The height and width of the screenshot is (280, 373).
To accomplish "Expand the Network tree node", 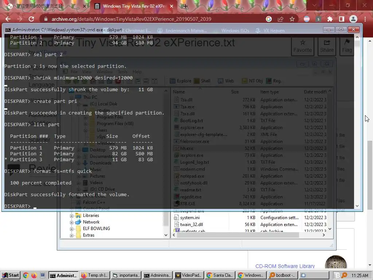I will point(71,222).
